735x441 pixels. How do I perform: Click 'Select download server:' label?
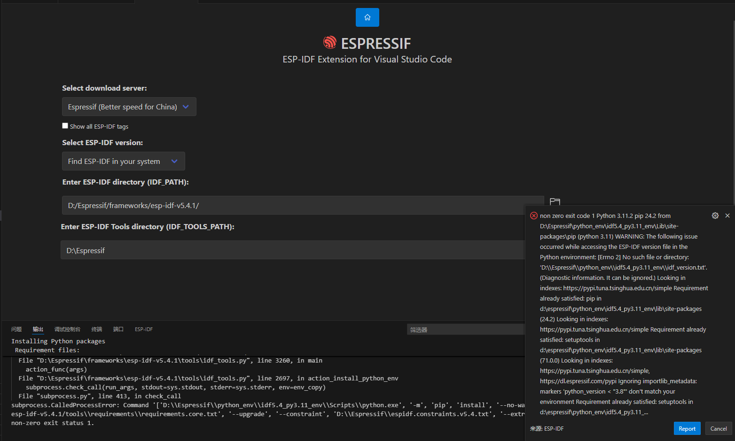[x=104, y=88]
